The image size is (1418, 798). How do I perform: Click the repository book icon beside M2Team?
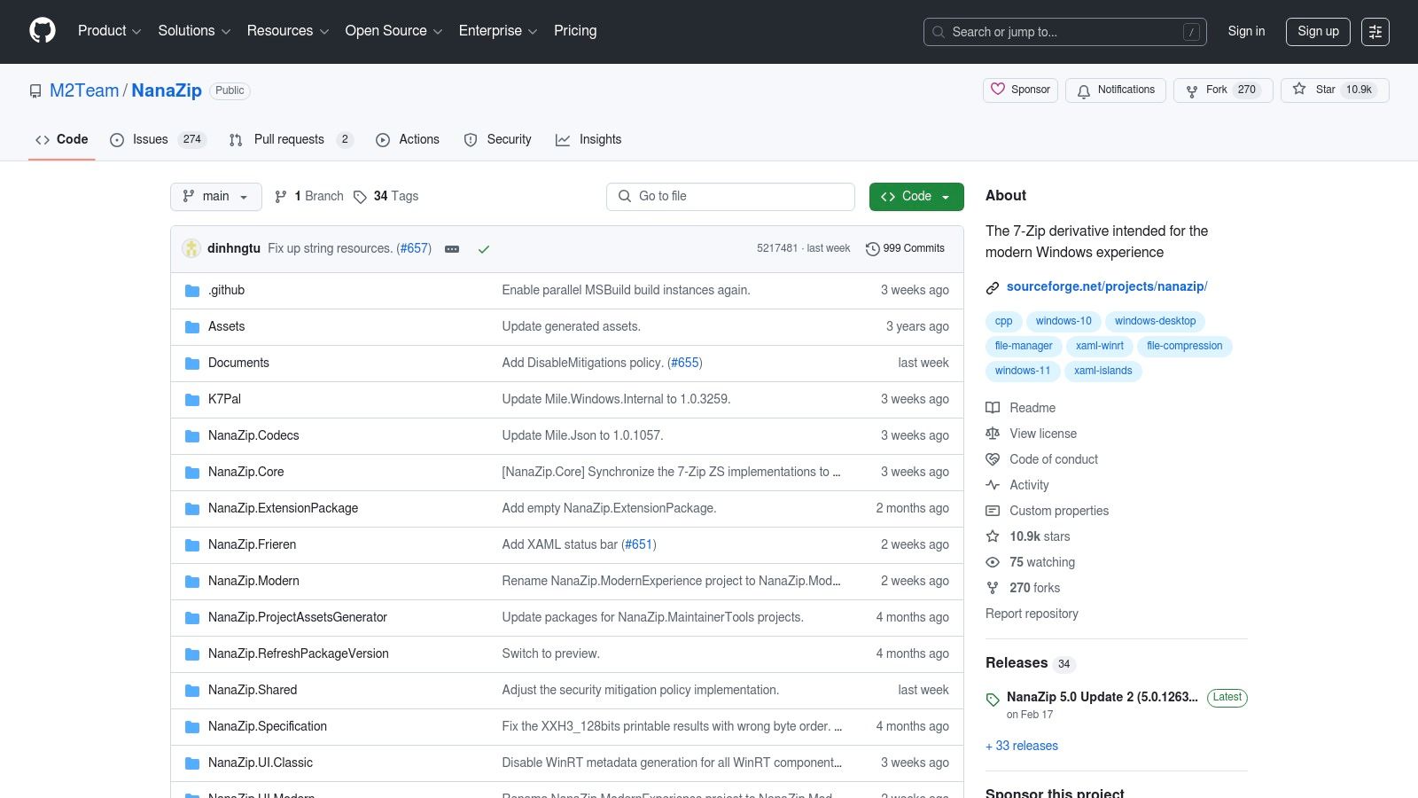point(35,91)
